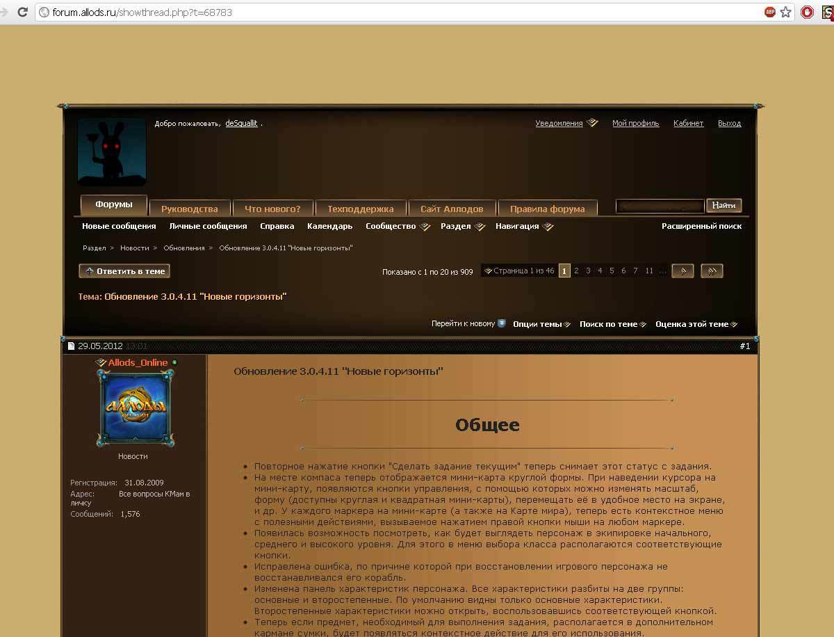Expand the Сообщество dropdown
Viewport: 834px width, 637px height.
click(398, 226)
